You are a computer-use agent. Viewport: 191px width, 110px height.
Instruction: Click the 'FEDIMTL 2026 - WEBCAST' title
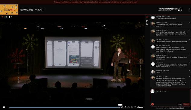point(32,10)
